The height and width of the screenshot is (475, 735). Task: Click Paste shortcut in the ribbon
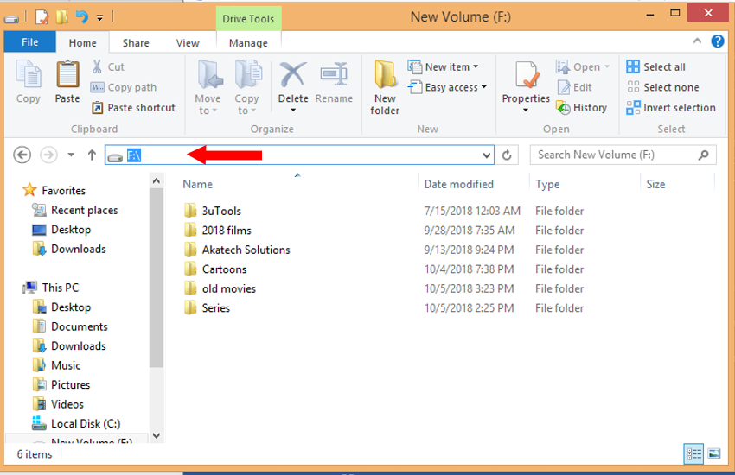pos(133,108)
